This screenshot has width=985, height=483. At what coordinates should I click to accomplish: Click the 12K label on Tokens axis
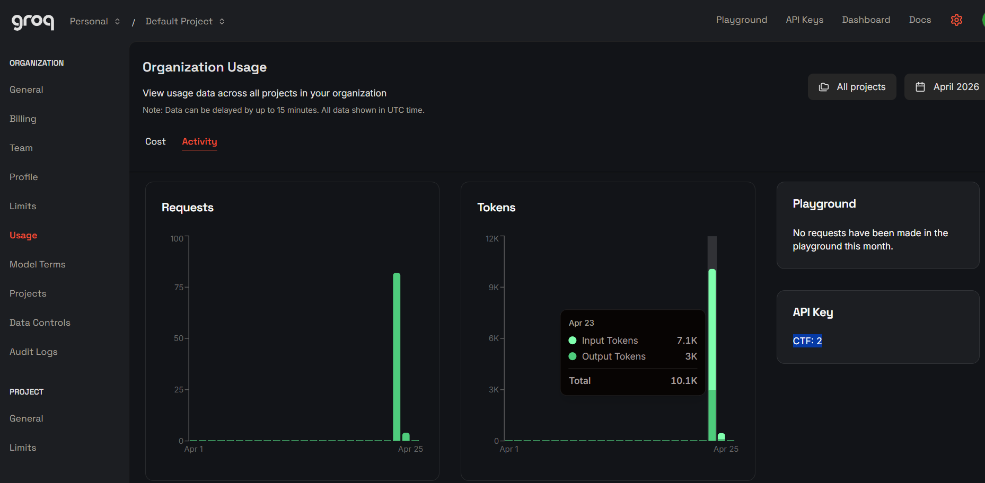(x=492, y=239)
